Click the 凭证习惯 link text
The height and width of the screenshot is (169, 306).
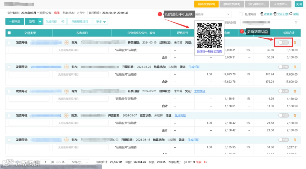click(283, 14)
